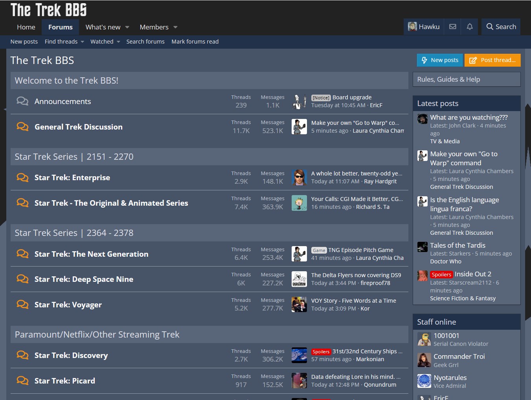This screenshot has width=531, height=400.
Task: Click Richard S. Ta's avatar thumbnail
Action: (299, 203)
